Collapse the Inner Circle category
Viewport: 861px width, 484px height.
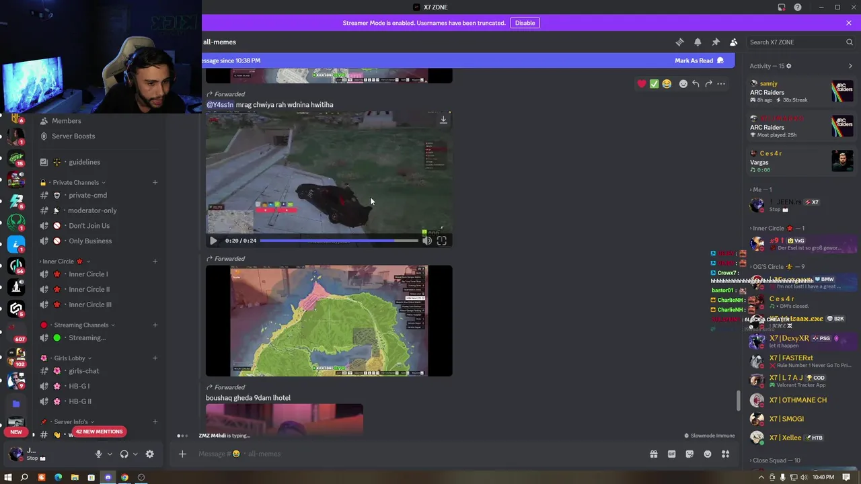[x=63, y=261]
